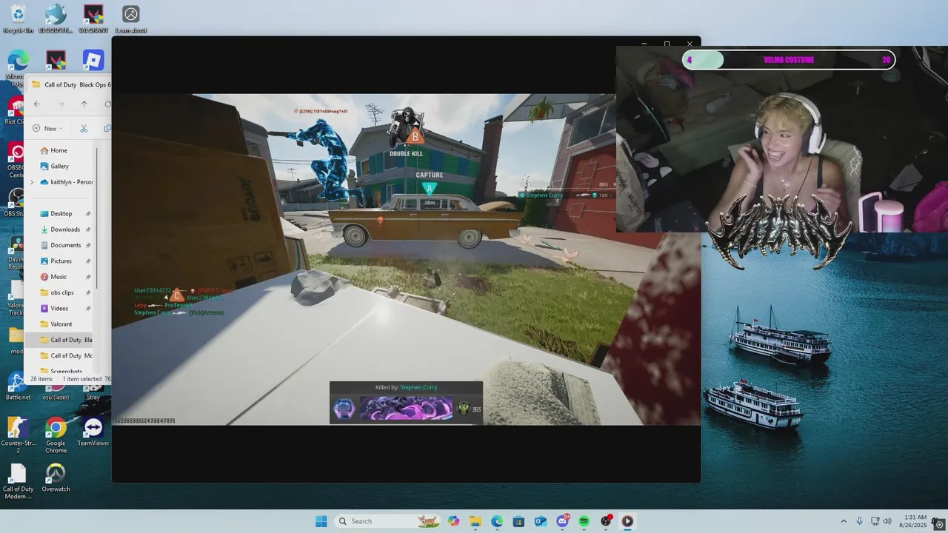Open Outlook from the taskbar
The width and height of the screenshot is (948, 533).
click(x=540, y=521)
